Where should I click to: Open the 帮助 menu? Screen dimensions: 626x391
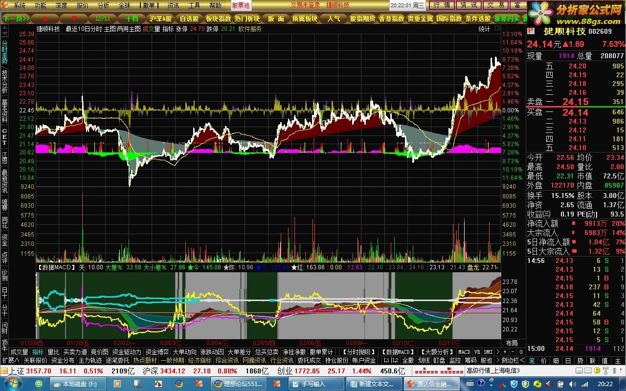(215, 5)
